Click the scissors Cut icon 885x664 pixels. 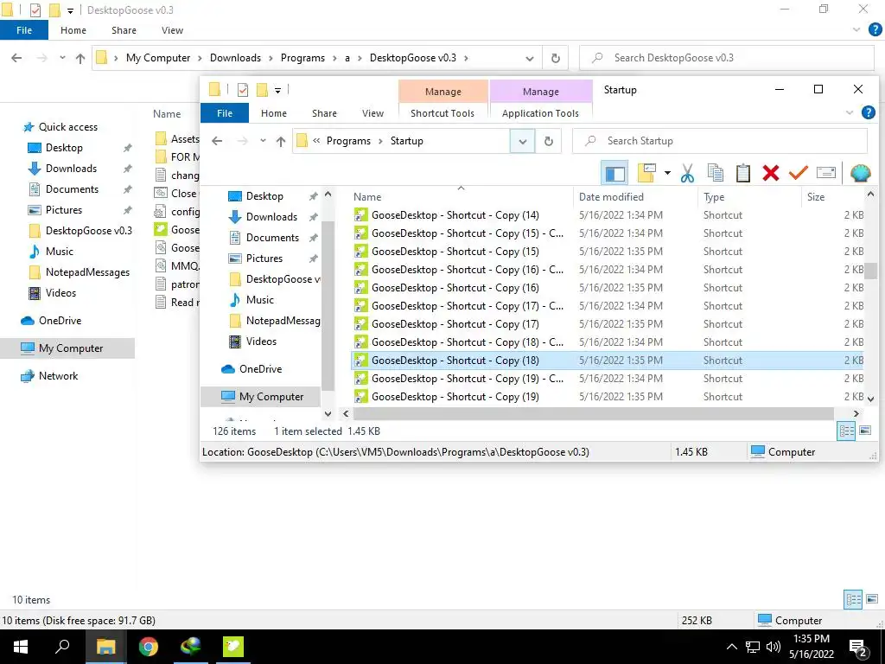point(687,173)
